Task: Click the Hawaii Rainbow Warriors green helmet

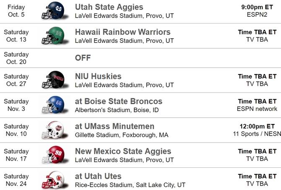Action: [52, 36]
